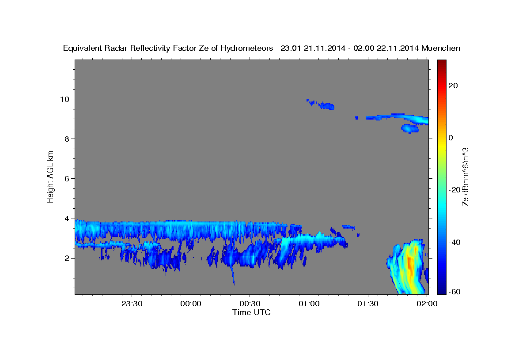Click the colorbar value 20
This screenshot has height=353, width=530.
click(454, 86)
